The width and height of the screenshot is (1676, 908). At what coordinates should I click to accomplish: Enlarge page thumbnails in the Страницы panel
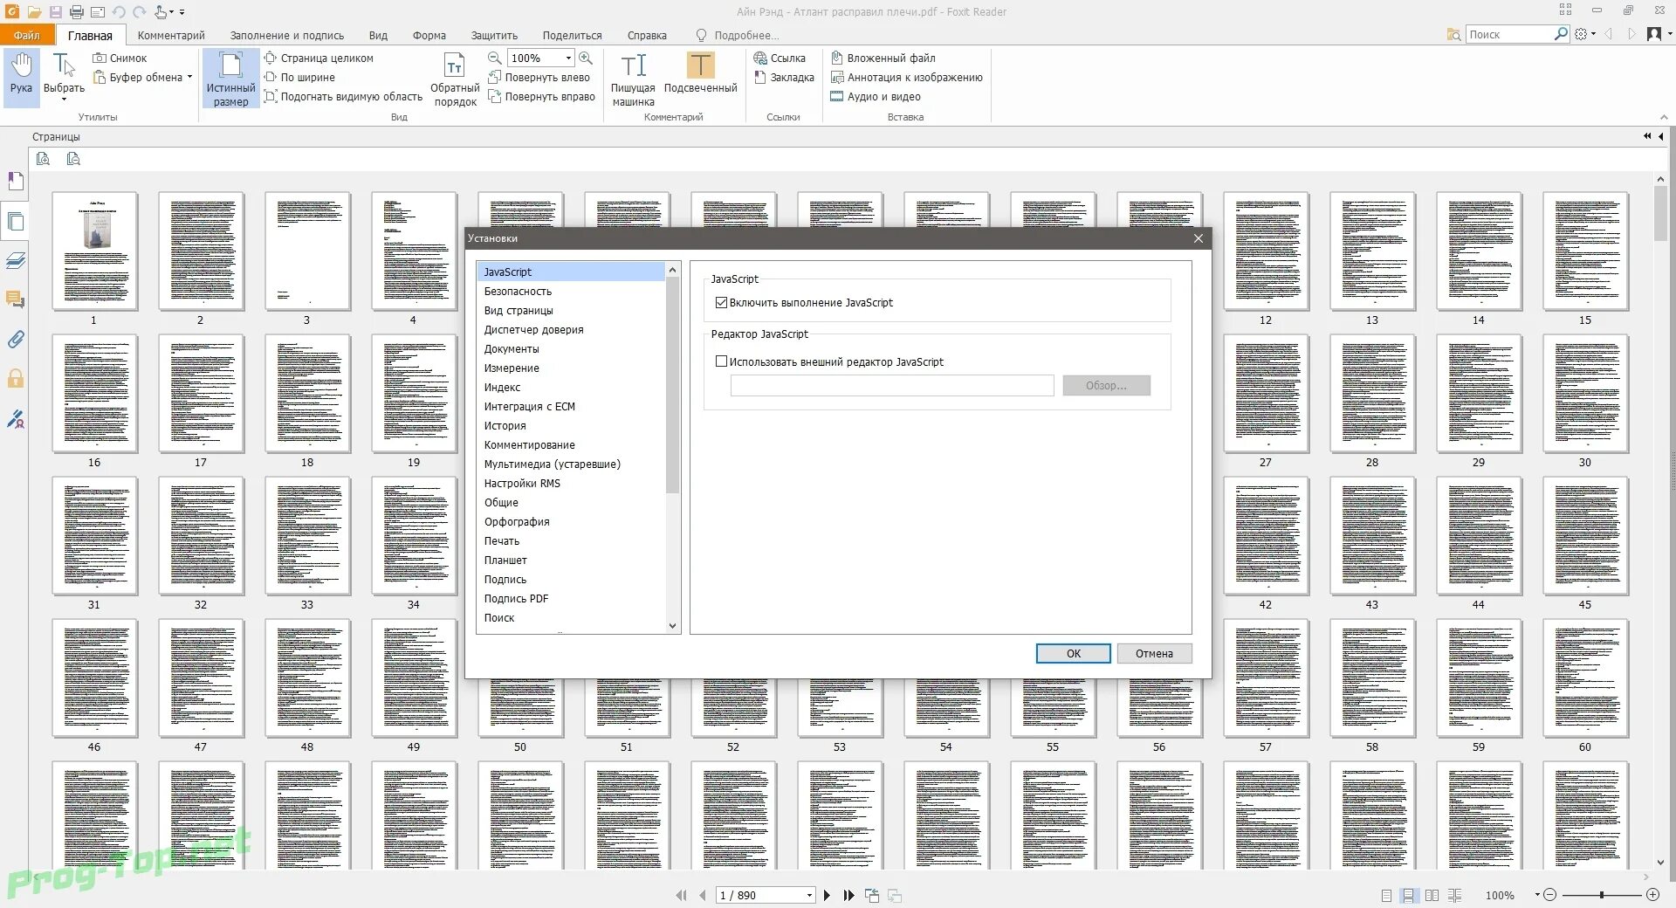tap(43, 158)
